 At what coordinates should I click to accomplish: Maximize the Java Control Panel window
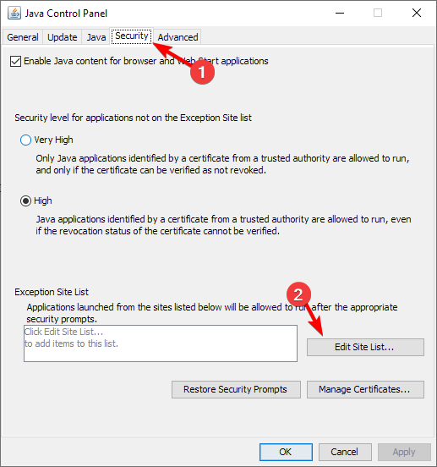coord(378,13)
